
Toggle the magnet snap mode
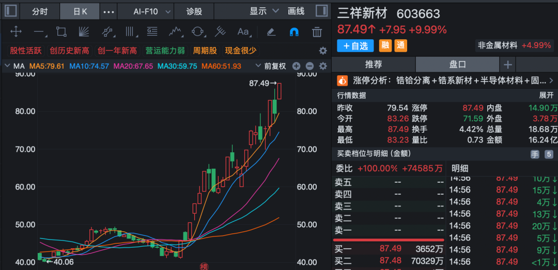pyautogui.click(x=294, y=31)
